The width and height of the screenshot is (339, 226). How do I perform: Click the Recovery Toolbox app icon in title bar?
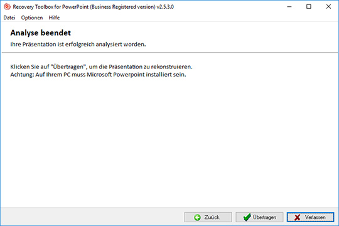coord(7,7)
